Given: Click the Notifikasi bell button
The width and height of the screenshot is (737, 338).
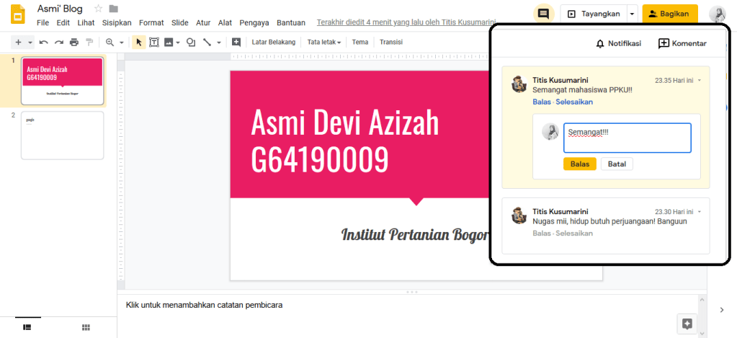Looking at the screenshot, I should click(x=618, y=44).
